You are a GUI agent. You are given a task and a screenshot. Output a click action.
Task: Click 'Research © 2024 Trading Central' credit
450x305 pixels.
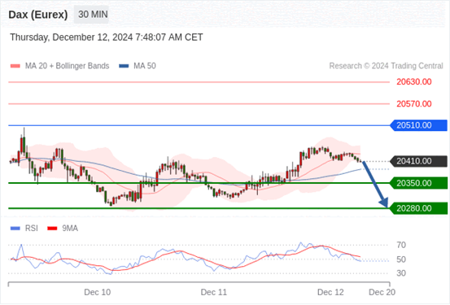click(386, 66)
